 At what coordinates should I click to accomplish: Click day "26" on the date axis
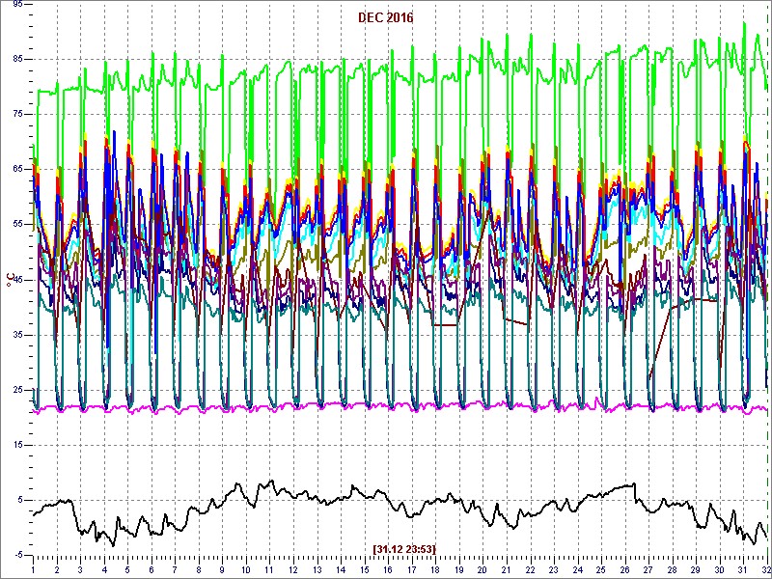point(623,569)
